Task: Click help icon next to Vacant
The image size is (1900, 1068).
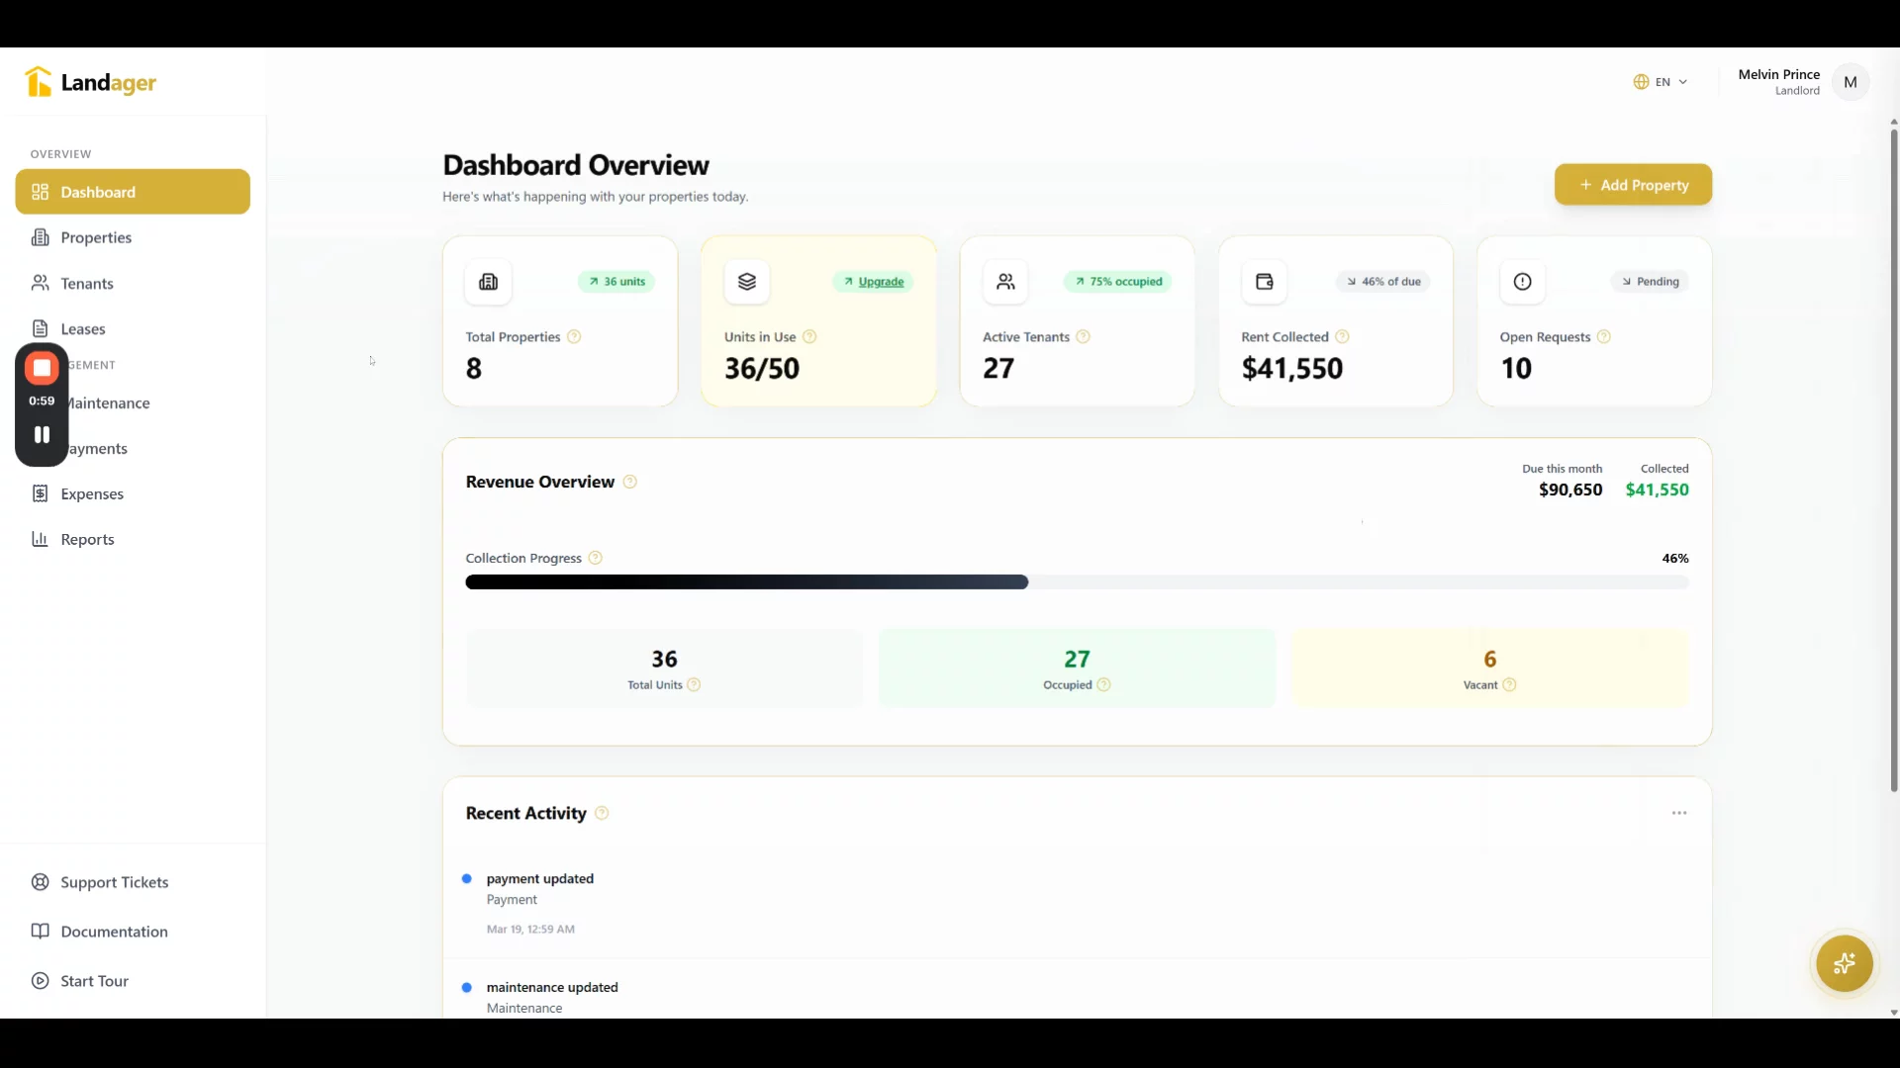Action: tap(1510, 685)
